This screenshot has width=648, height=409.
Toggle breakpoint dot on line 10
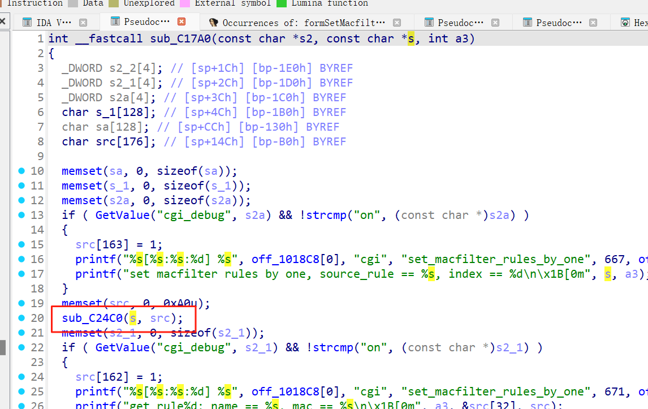pyautogui.click(x=21, y=170)
